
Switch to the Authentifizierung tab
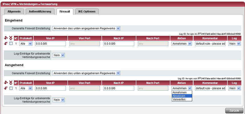pos(40,11)
